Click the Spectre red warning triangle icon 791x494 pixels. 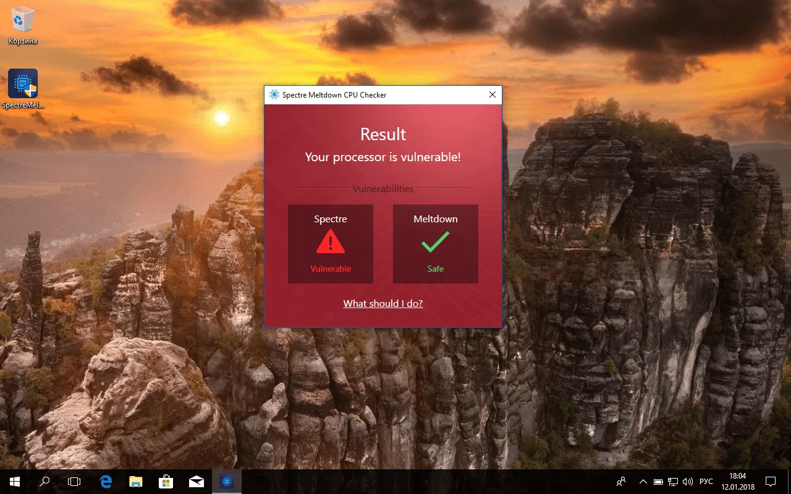tap(331, 241)
